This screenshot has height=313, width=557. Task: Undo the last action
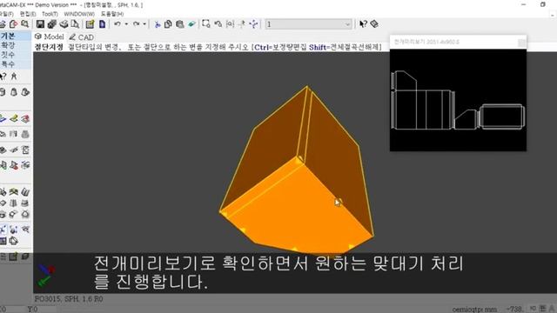pos(117,24)
